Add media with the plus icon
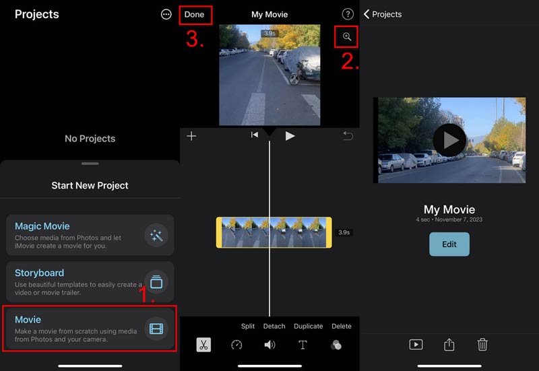 coord(191,136)
